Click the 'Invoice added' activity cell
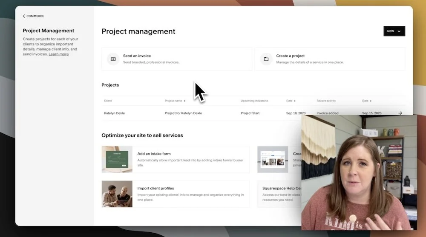 click(x=327, y=113)
